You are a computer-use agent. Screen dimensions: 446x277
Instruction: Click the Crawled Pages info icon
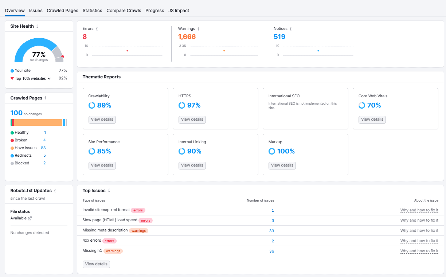46,98
